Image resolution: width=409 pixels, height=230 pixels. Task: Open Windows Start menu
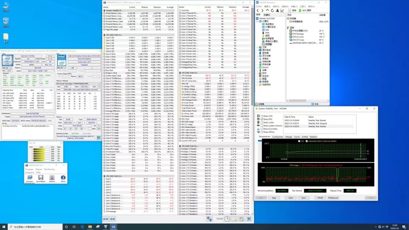click(x=4, y=227)
